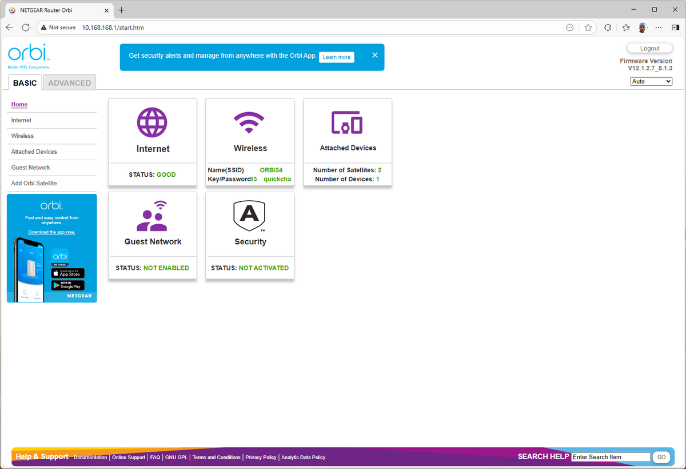
Task: Click the Learn more button
Action: (x=337, y=57)
